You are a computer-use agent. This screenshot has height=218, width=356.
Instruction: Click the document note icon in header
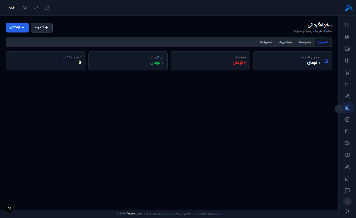tap(47, 8)
